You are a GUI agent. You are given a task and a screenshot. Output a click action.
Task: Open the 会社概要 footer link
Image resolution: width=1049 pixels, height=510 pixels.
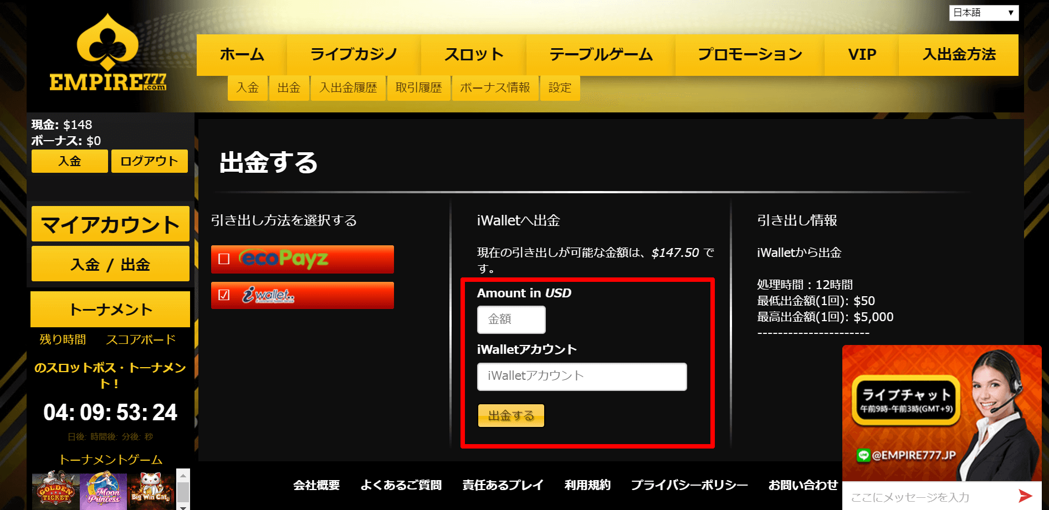[x=316, y=485]
